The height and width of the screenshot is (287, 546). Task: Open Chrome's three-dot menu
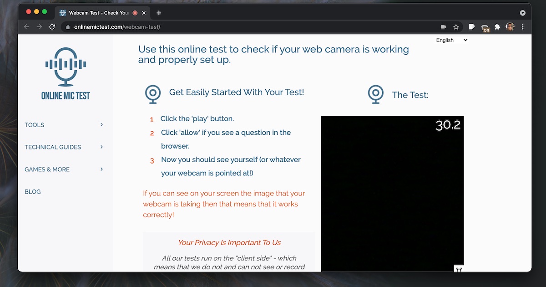pyautogui.click(x=523, y=27)
